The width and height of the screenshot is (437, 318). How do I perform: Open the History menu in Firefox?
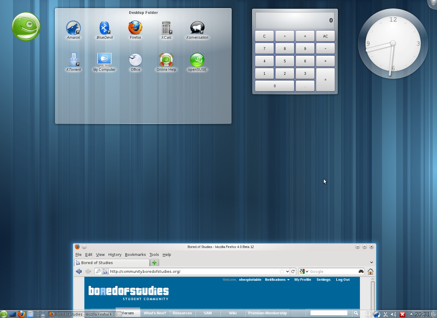tap(115, 255)
